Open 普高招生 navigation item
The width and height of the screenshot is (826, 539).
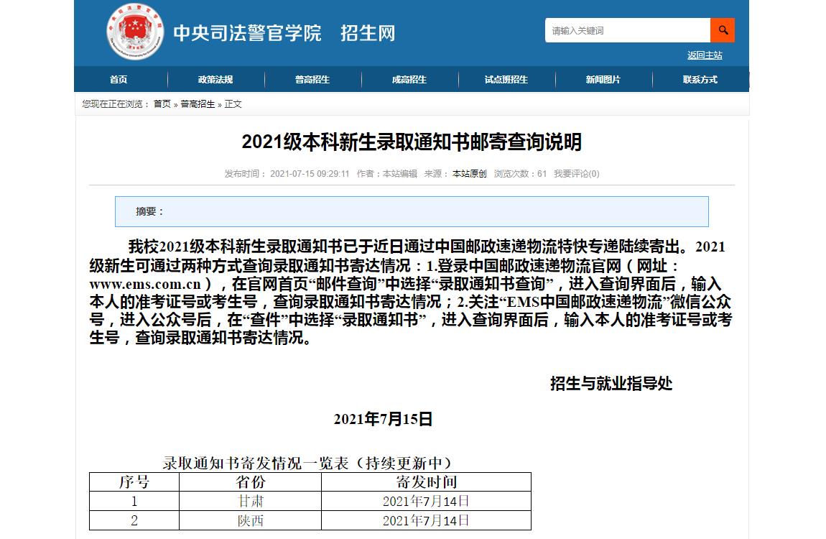312,80
